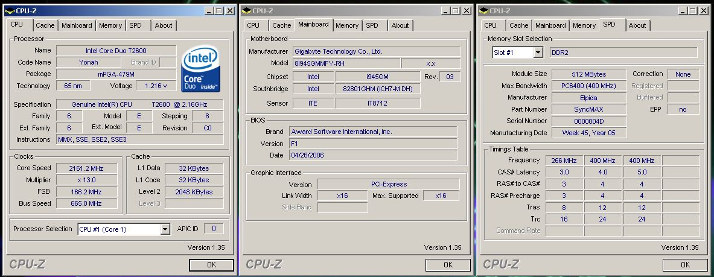Open the Cache tab in the left CPU window
The image size is (714, 277).
45,25
